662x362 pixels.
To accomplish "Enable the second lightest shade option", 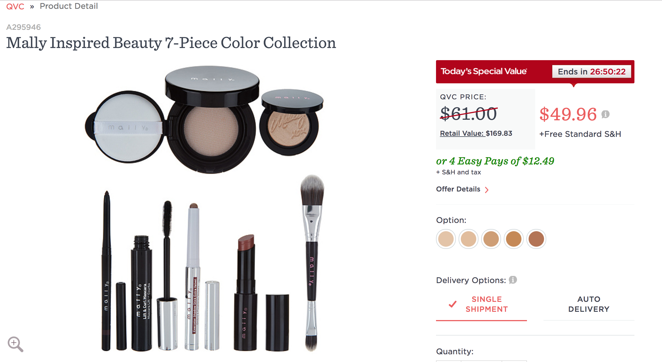I will 469,239.
